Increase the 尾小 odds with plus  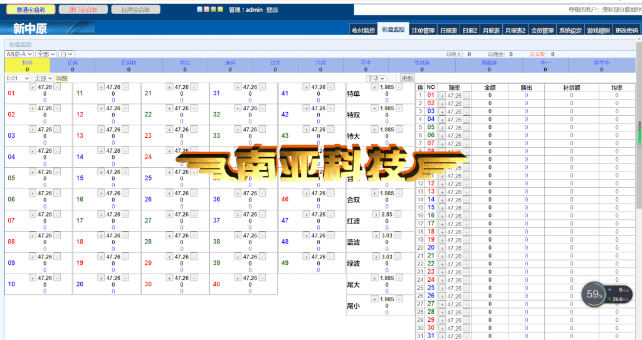pos(374,299)
